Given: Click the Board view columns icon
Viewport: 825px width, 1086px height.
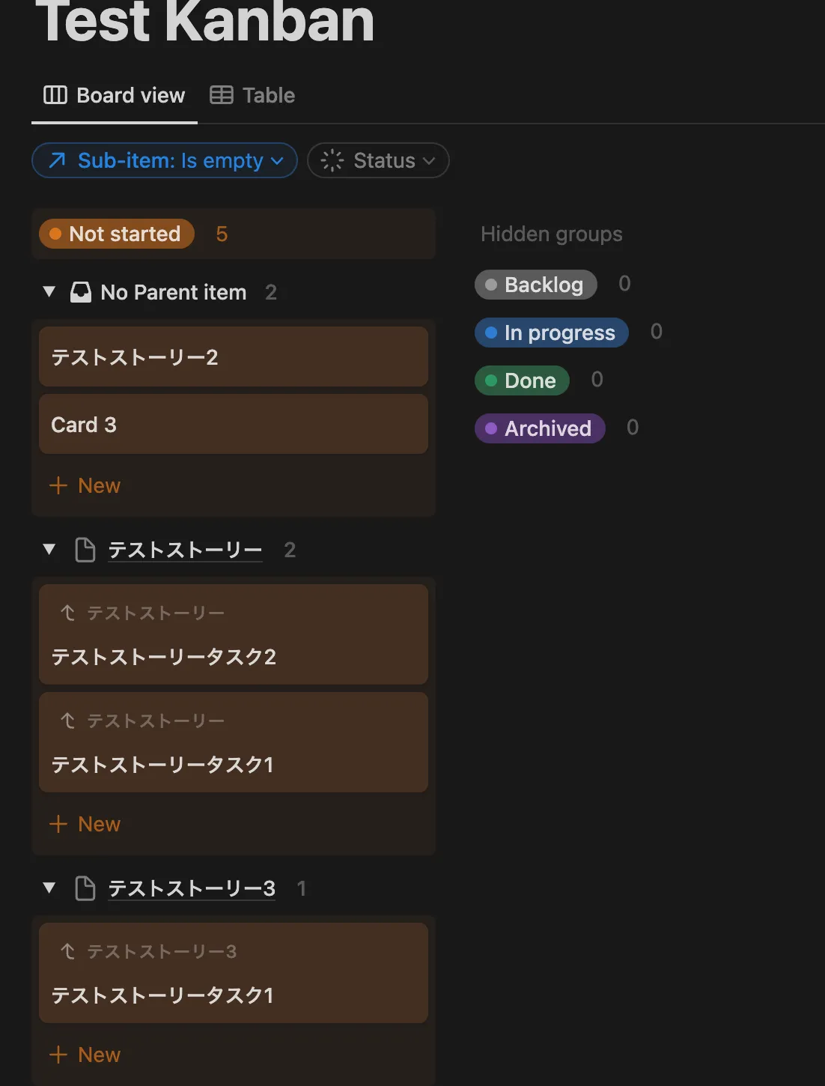Looking at the screenshot, I should coord(55,95).
